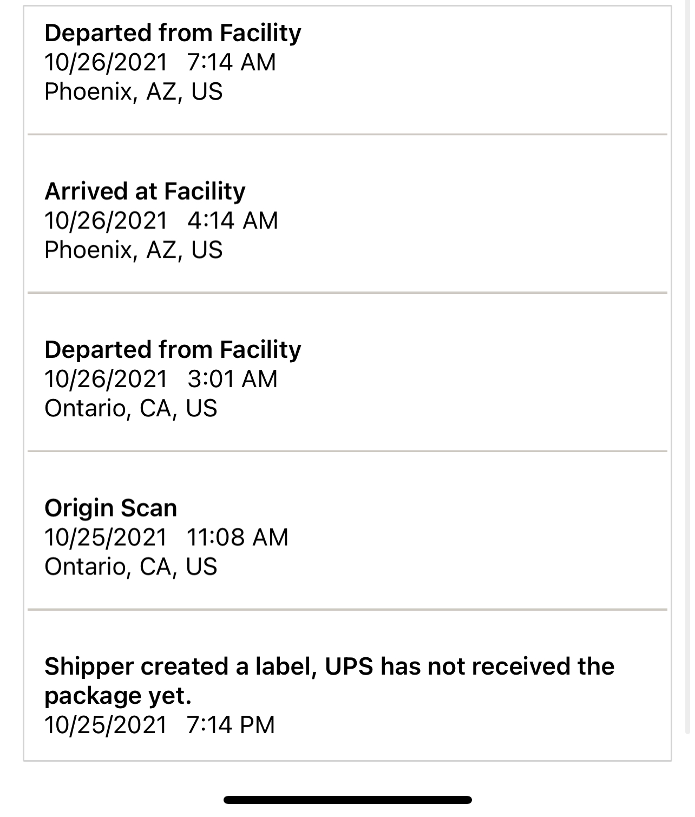Screen dimensions: 695x817
Task: Open the Origin Scan entry heading
Action: 111,508
